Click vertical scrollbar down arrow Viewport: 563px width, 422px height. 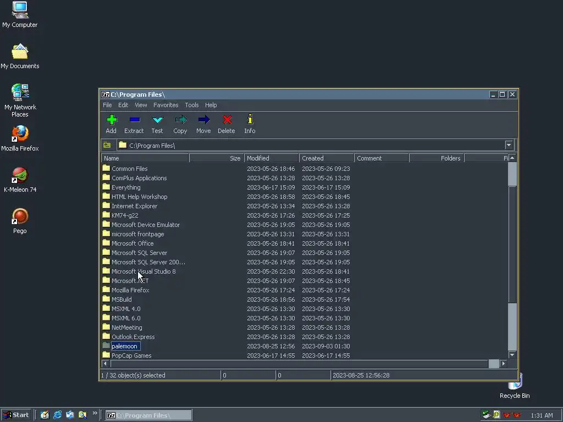pyautogui.click(x=512, y=354)
